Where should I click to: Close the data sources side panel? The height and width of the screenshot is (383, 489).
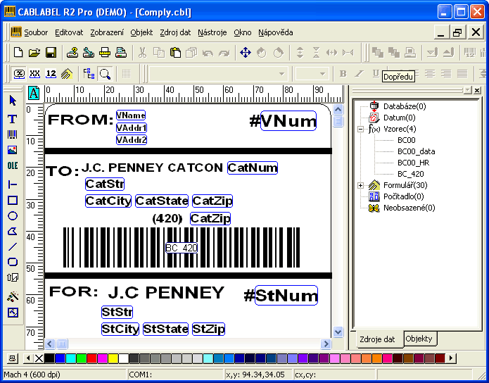(477, 91)
